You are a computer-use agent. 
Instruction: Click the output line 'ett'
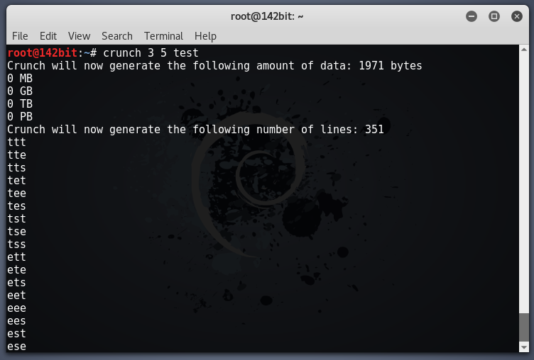[17, 257]
